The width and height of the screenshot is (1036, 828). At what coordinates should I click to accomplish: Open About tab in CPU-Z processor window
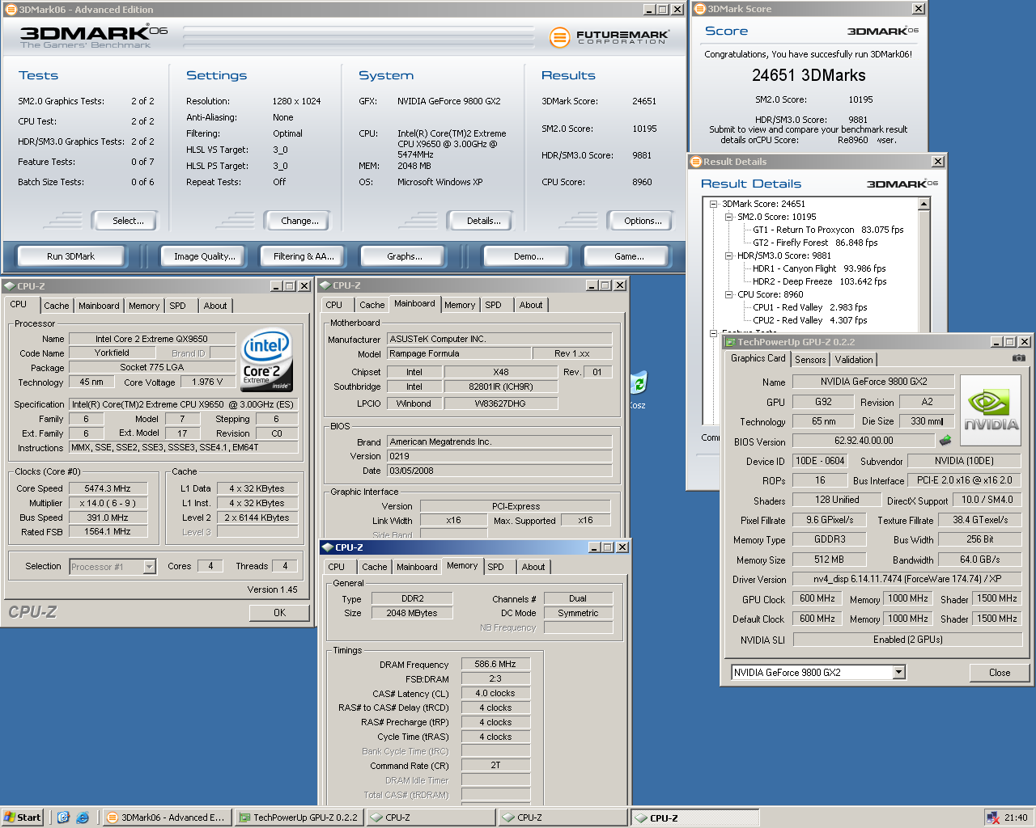coord(215,306)
